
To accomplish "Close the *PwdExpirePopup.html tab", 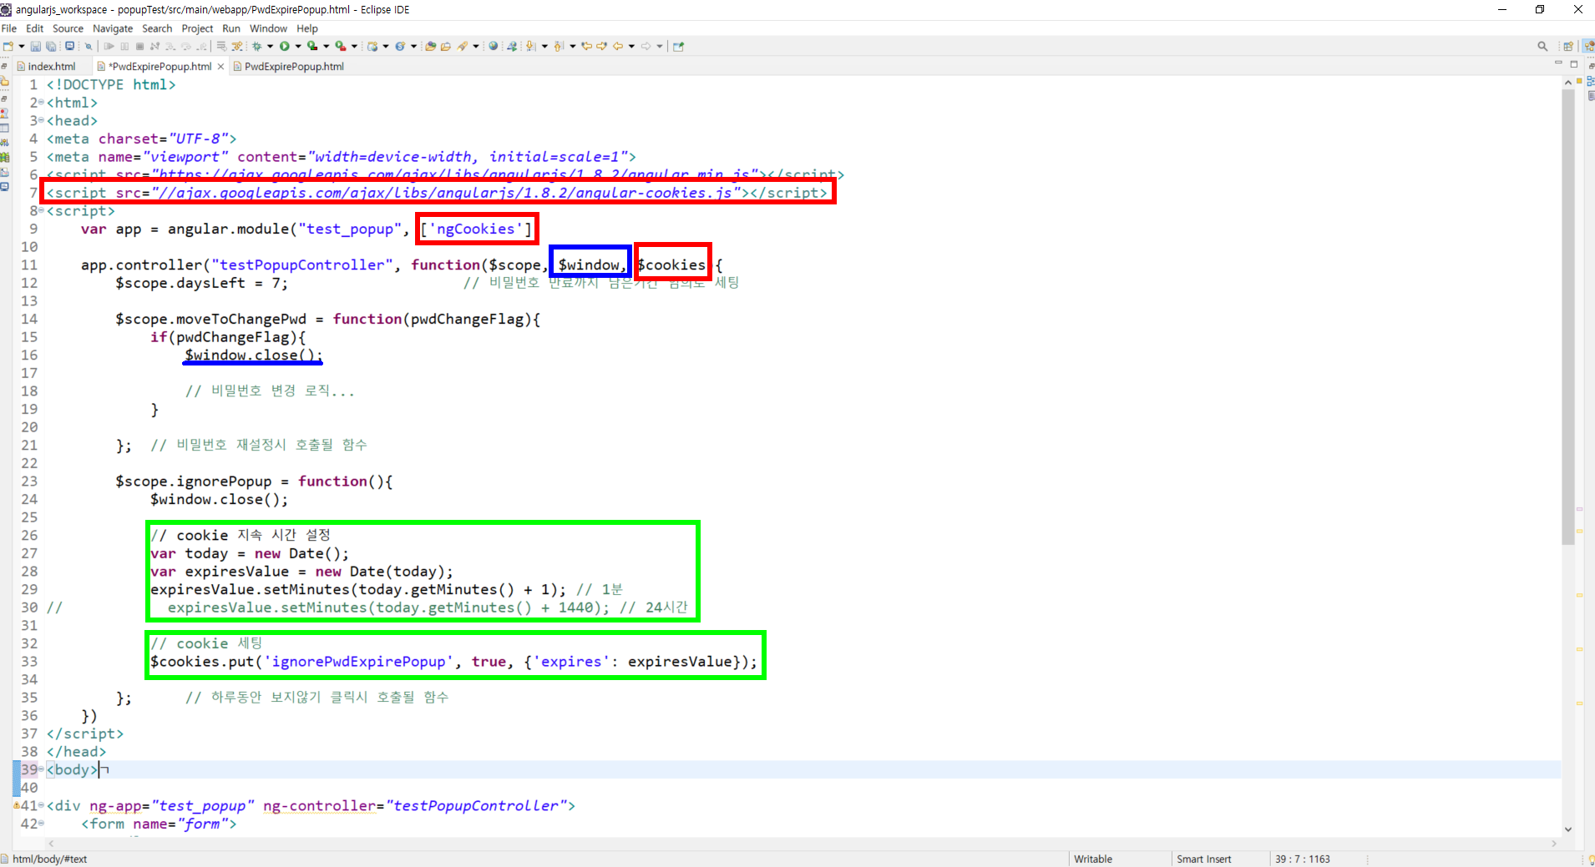I will point(220,67).
